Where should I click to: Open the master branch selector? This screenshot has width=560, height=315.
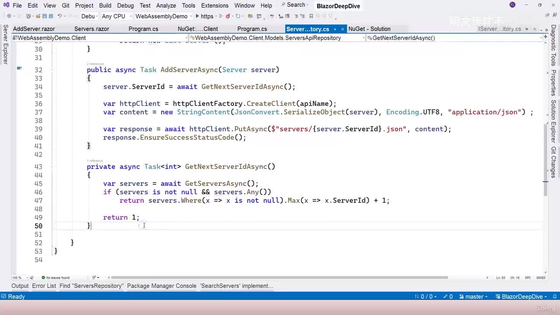tap(473, 297)
